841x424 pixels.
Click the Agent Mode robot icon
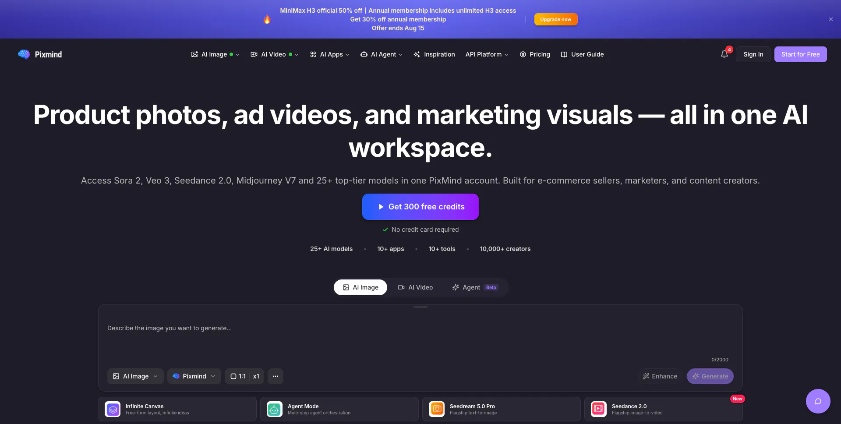pyautogui.click(x=275, y=409)
